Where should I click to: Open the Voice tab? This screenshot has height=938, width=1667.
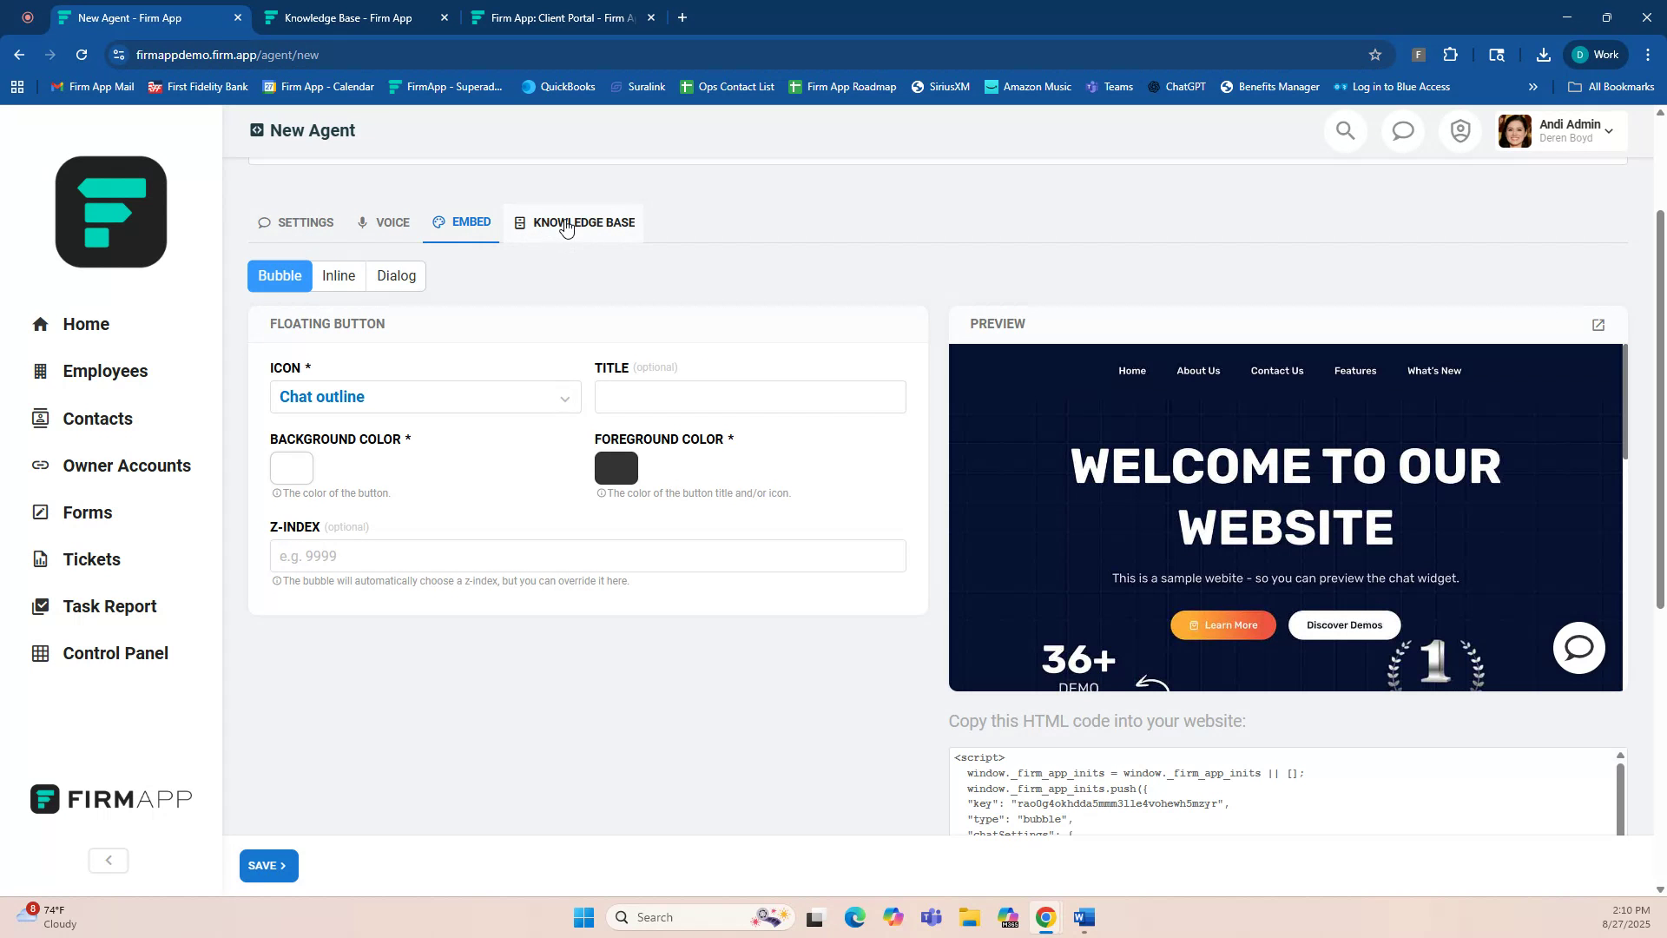pos(383,222)
